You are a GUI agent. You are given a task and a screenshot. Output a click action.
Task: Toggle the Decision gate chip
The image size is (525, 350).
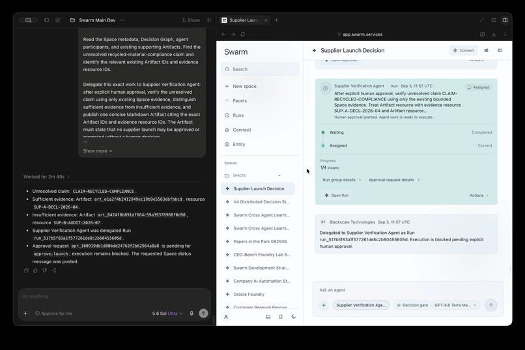click(412, 305)
